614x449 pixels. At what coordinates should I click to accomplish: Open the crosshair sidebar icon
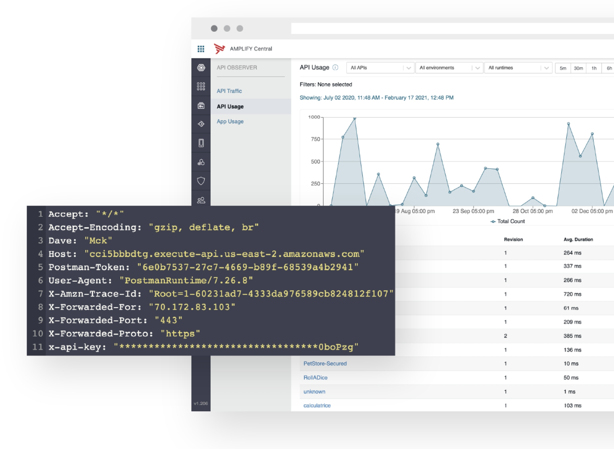tap(201, 124)
